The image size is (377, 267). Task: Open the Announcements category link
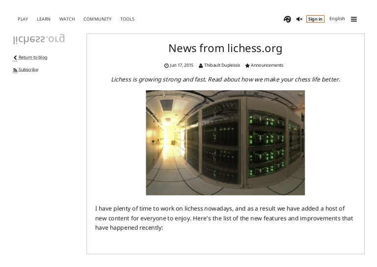[267, 65]
